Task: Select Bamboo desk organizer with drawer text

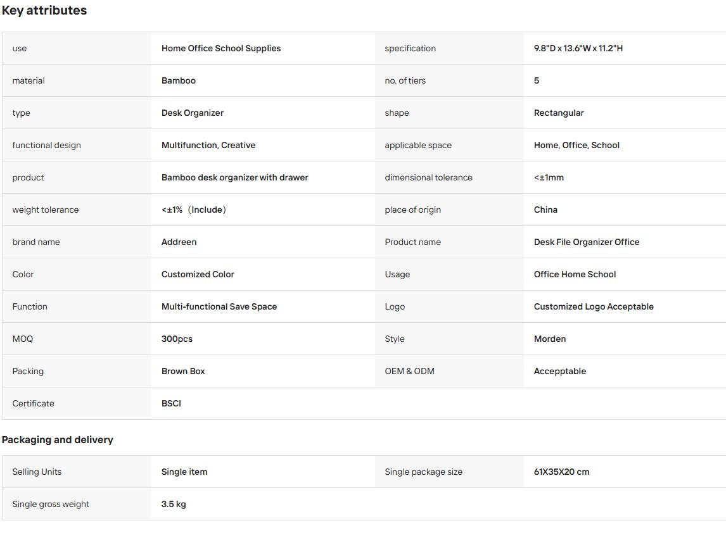Action: click(234, 178)
